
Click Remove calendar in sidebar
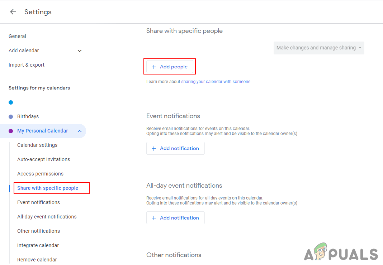click(x=37, y=260)
